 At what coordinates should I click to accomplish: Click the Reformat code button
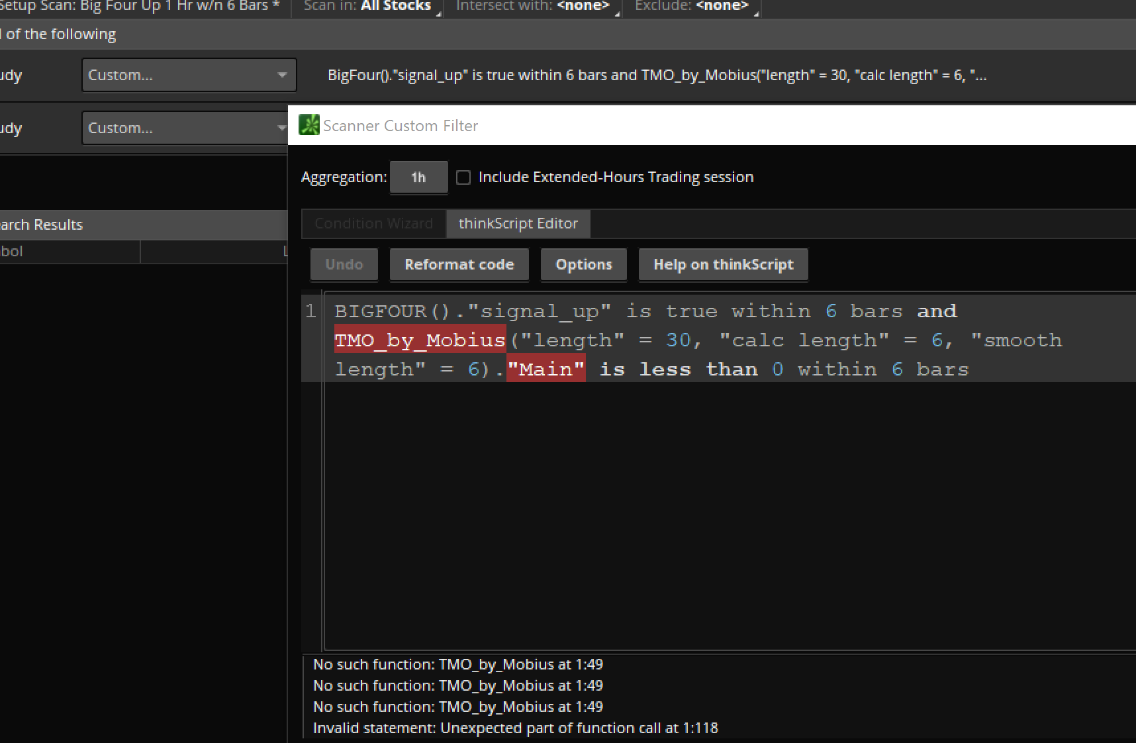click(459, 265)
